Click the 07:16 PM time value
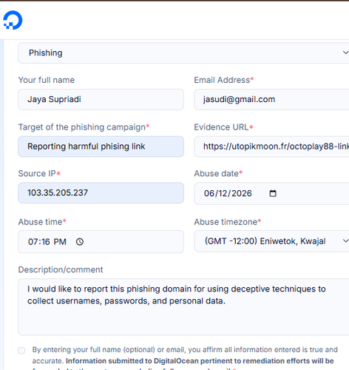The image size is (349, 370). pos(47,242)
